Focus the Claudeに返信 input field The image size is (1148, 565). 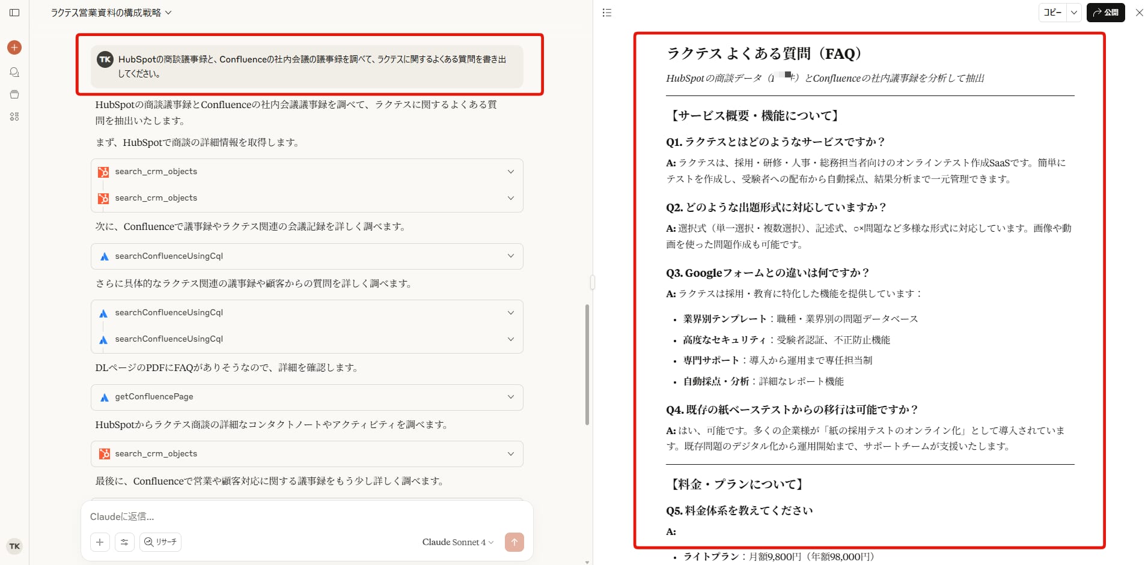(x=307, y=517)
